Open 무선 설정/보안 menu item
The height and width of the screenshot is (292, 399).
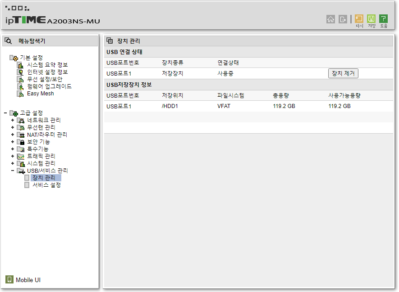45,79
